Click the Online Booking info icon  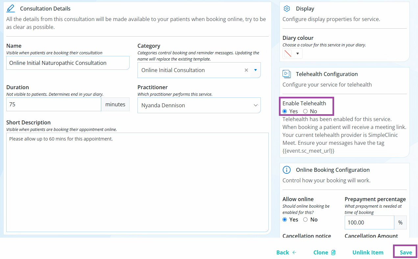click(x=287, y=170)
